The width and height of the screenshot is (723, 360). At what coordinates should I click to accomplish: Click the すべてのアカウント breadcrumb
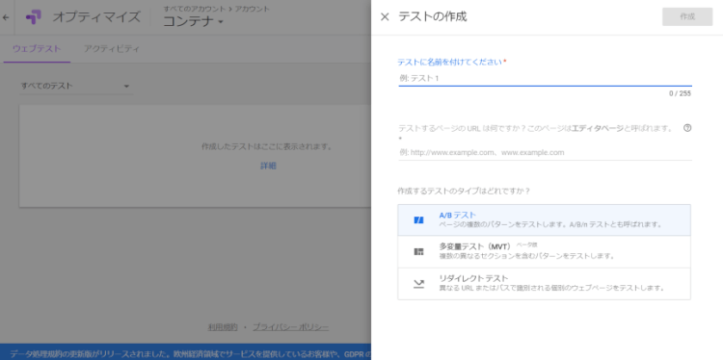[194, 9]
